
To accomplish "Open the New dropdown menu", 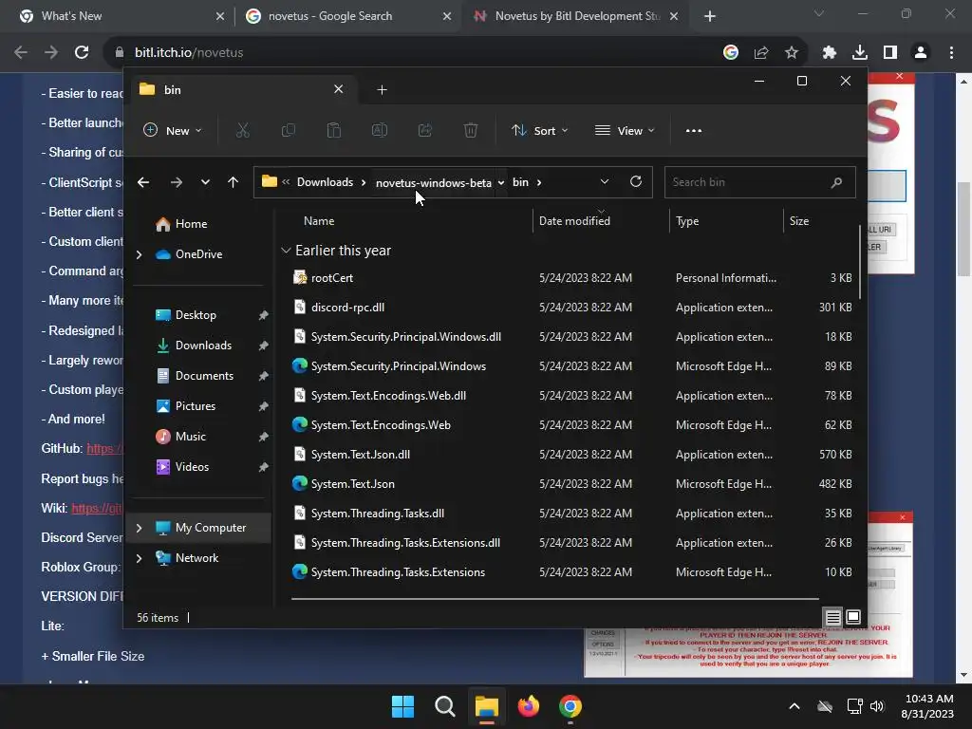I will click(173, 130).
